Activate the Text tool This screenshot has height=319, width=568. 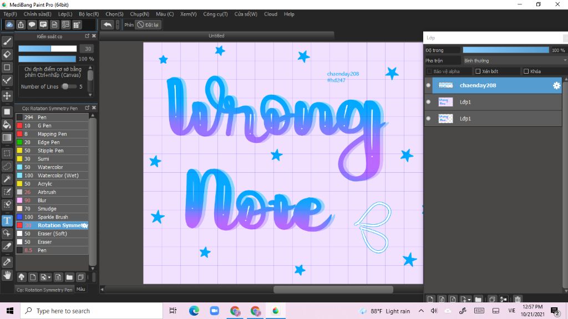click(7, 220)
